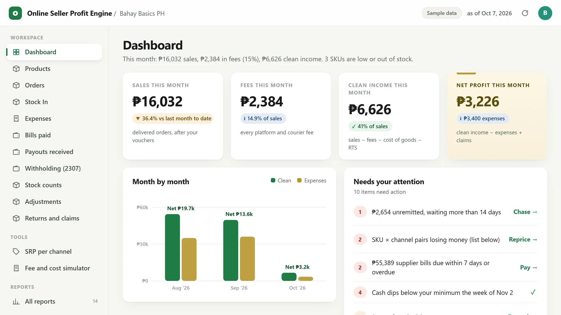Open Expenses menu label
The height and width of the screenshot is (315, 561).
click(38, 118)
